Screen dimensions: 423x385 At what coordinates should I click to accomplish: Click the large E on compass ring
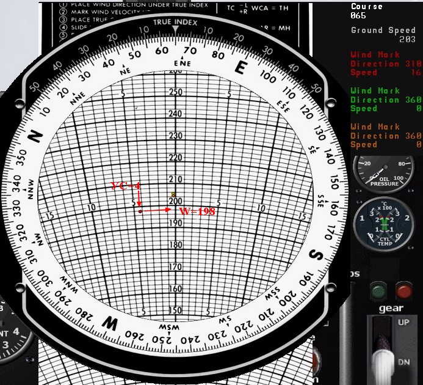[239, 68]
